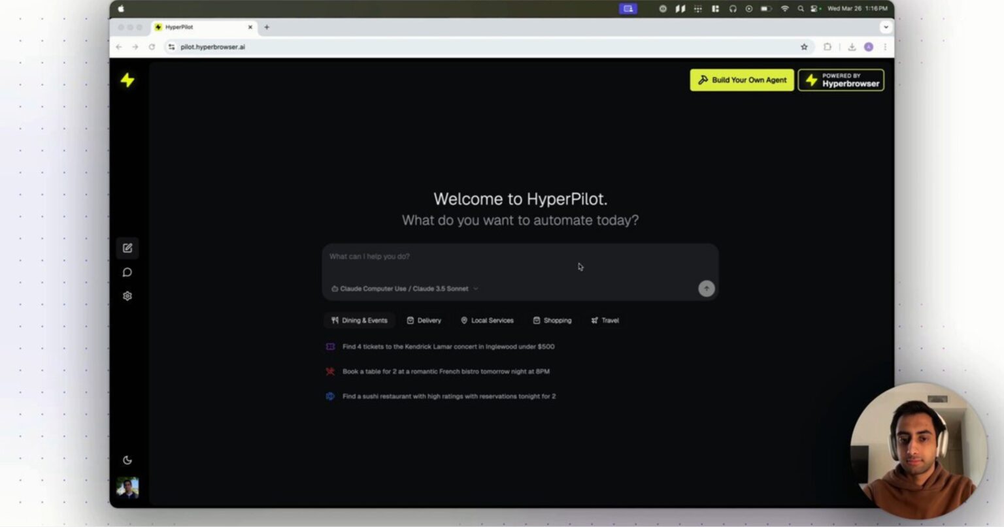Click the What can I help you do field
This screenshot has width=1004, height=527.
(x=458, y=256)
